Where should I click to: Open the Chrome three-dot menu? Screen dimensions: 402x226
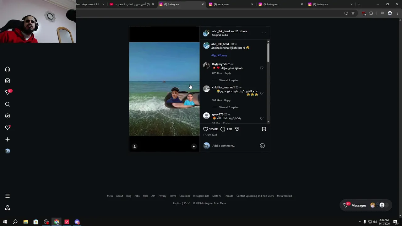[x=398, y=13]
